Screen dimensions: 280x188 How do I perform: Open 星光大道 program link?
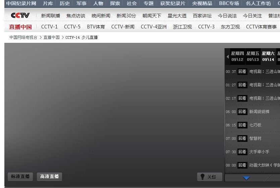(x=177, y=16)
